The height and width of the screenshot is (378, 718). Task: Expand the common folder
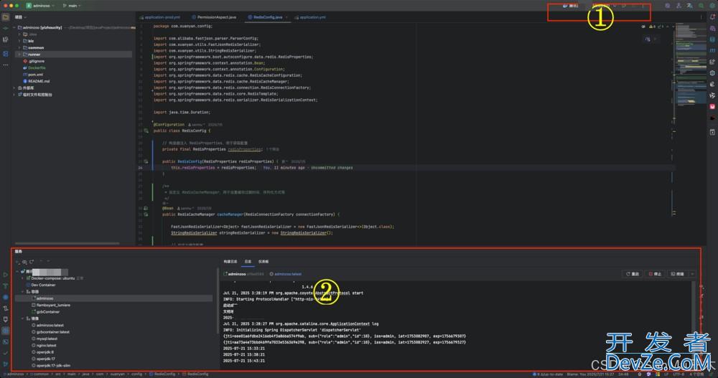point(19,47)
